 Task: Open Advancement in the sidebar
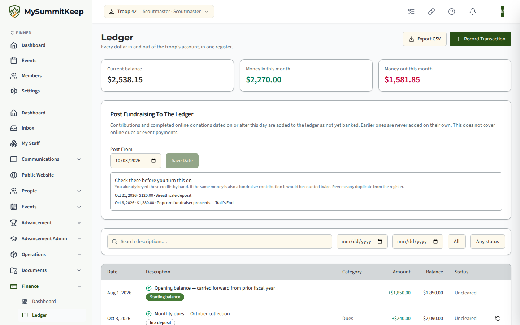[x=46, y=223]
